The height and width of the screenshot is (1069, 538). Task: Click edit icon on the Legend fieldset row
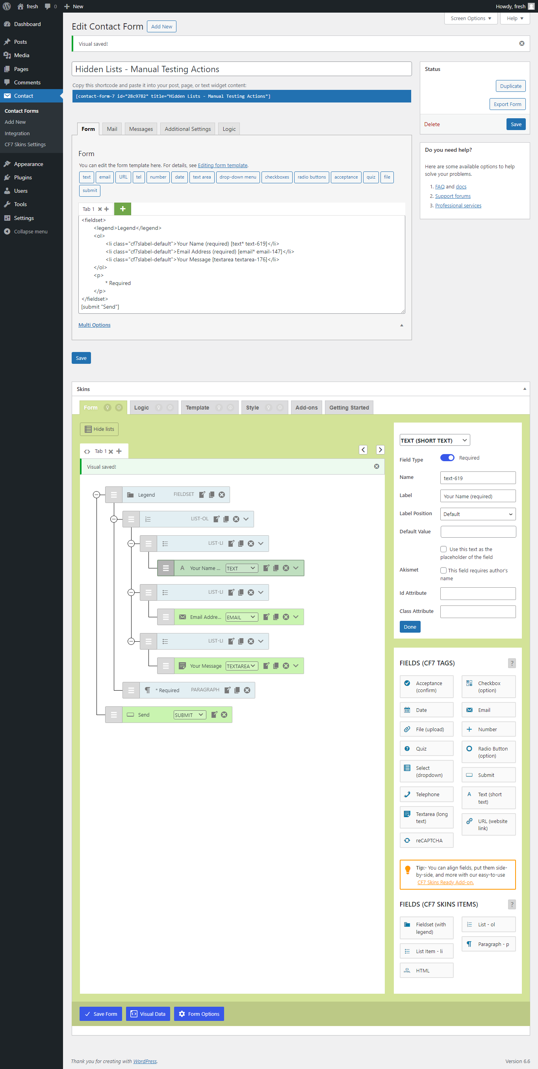click(202, 494)
